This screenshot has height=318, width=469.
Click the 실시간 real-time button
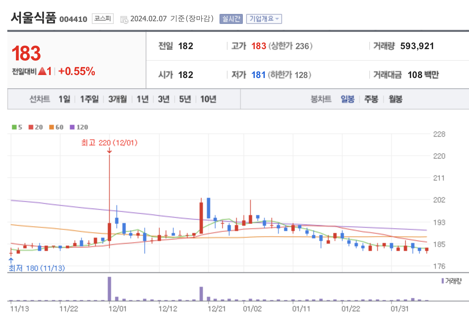coord(231,19)
